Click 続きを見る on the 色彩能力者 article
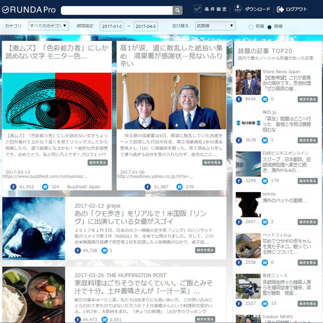The image size is (323, 323). point(97,163)
